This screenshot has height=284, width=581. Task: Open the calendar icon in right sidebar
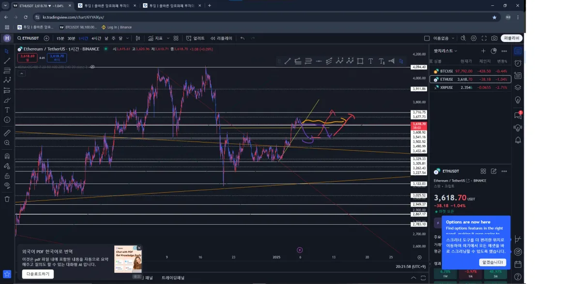click(x=518, y=264)
